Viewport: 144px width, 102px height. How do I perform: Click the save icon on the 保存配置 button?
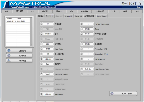pos(9,61)
